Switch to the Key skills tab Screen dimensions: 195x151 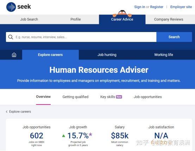[108, 97]
